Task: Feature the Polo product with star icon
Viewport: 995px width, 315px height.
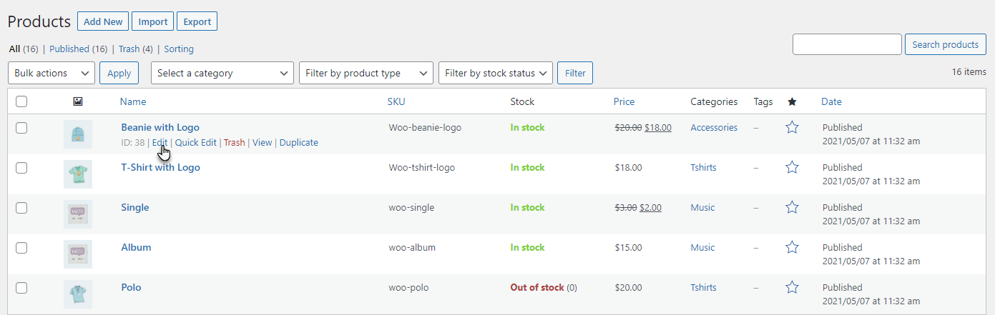Action: pos(792,288)
